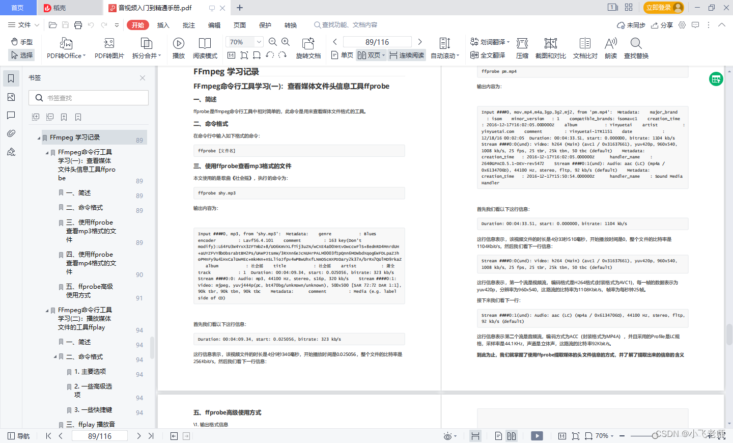Select the Hand tool
733x443 pixels.
(22, 42)
